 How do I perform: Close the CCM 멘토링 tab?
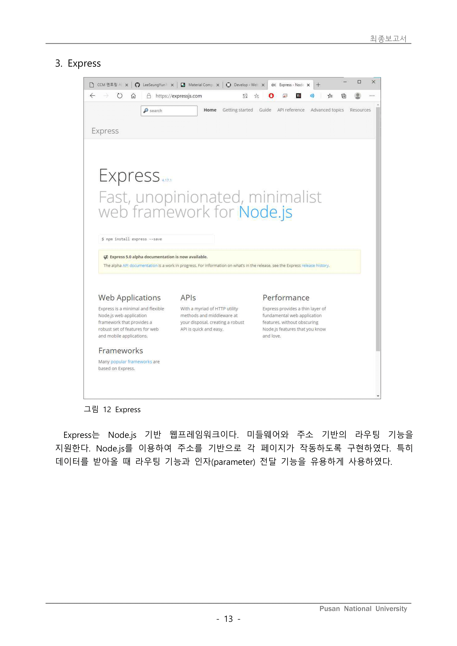click(127, 85)
